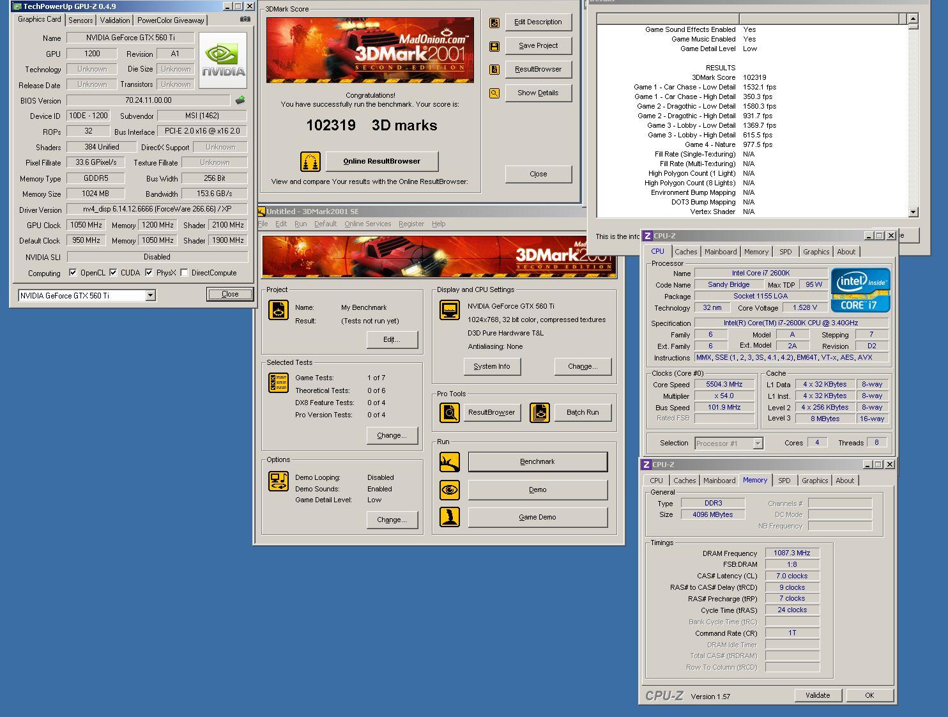Click scroll down arrow in Details results list

coord(913,212)
